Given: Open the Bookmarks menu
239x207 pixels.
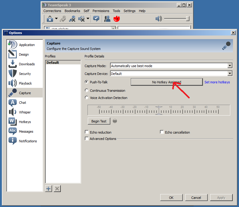Looking at the screenshot, I should tap(72, 11).
